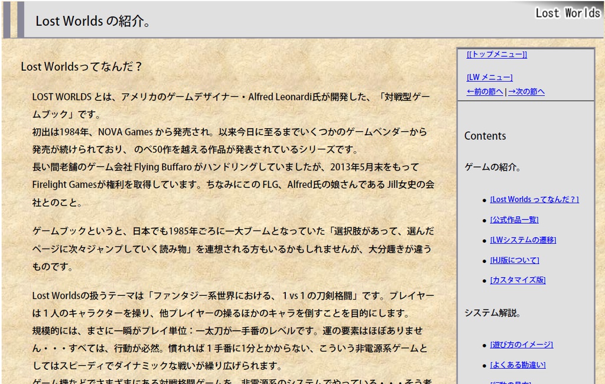Screen dimensions: 605x384
Task: Click the line starting 規模的には、まさに一瞬が
Action: coord(227,331)
